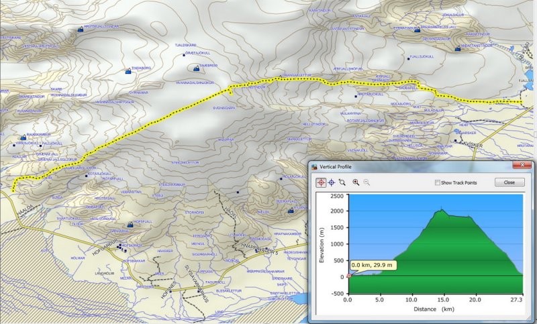Select the red crosshair tool in Vertical Profile
The height and width of the screenshot is (324, 537).
[x=321, y=182]
